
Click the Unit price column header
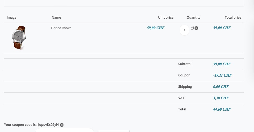(166, 18)
